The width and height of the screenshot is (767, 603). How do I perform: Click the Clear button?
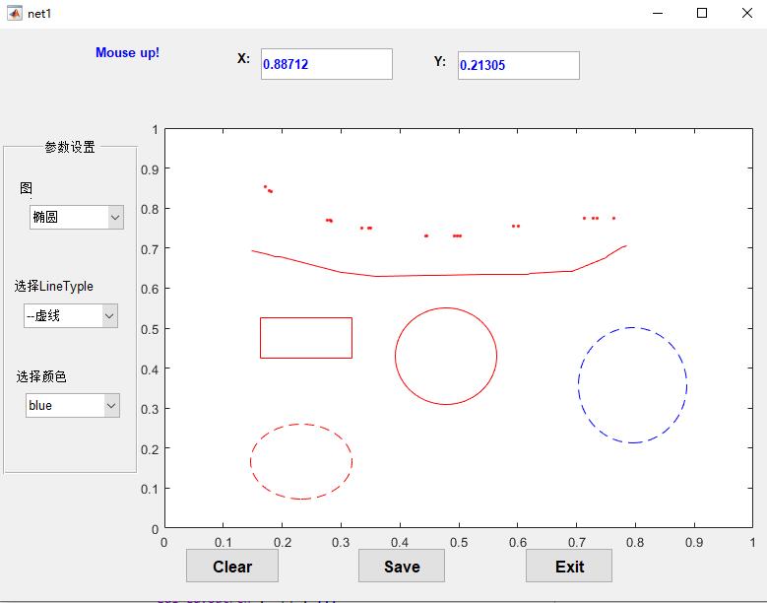click(x=232, y=567)
